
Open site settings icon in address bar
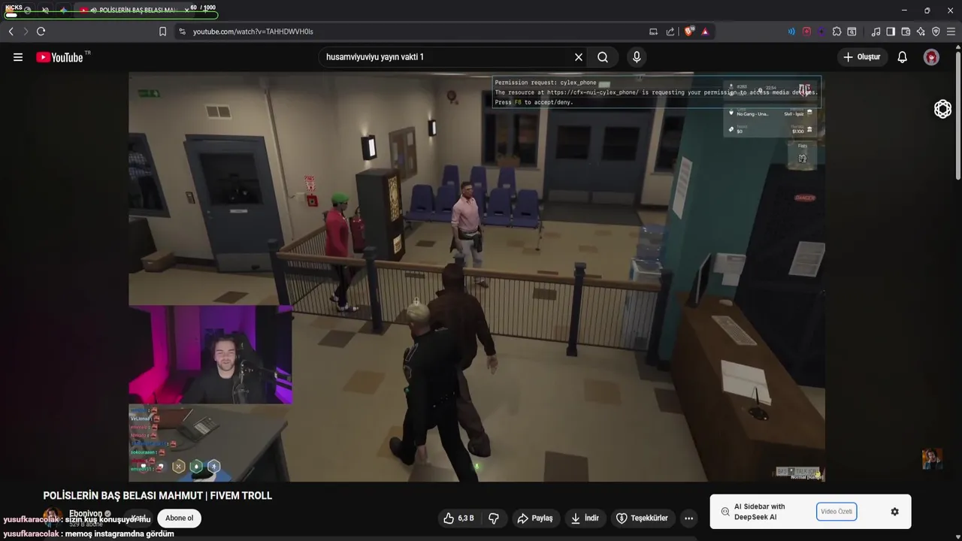(x=182, y=32)
